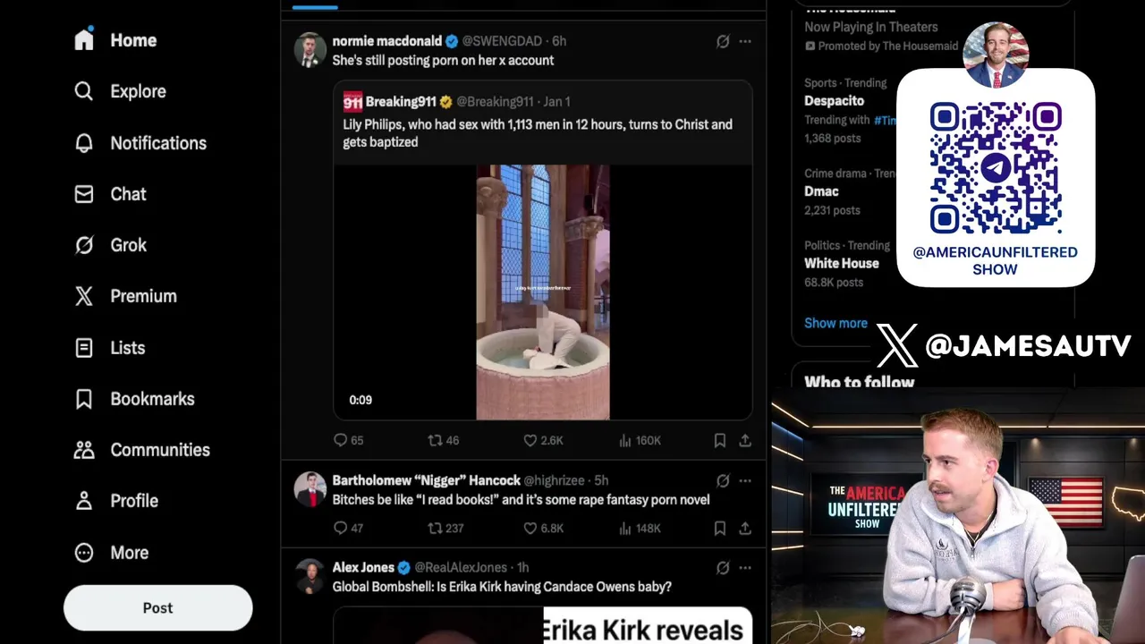Click the white Post button
This screenshot has height=644, width=1145.
point(157,608)
